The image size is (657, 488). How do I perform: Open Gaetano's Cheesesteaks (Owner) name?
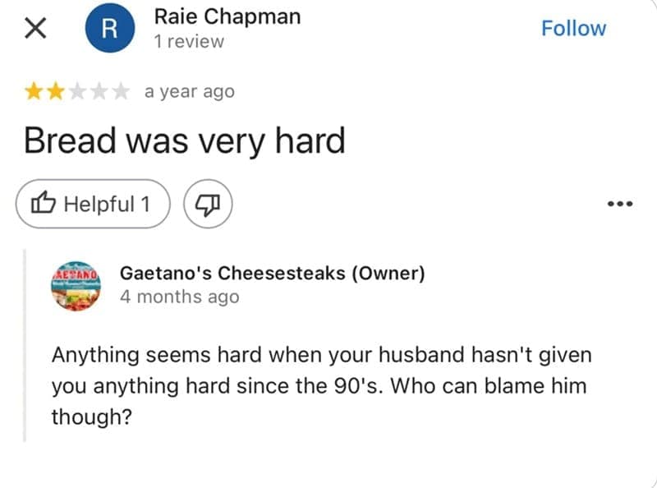pos(272,274)
